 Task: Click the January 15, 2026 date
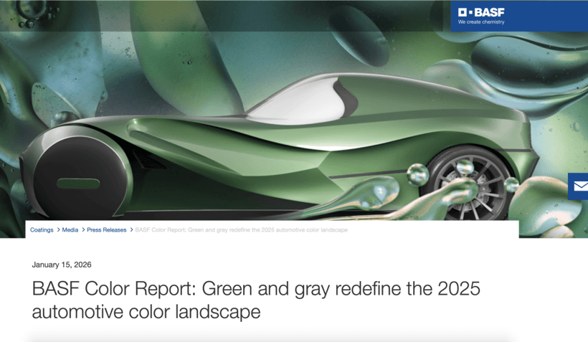point(62,265)
